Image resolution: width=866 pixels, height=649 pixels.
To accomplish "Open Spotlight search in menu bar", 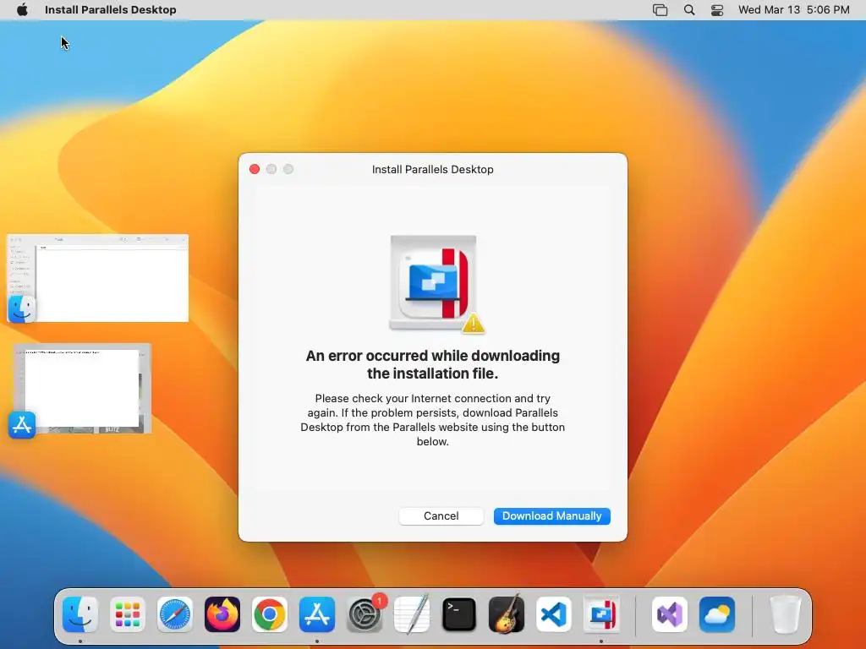I will (x=689, y=10).
